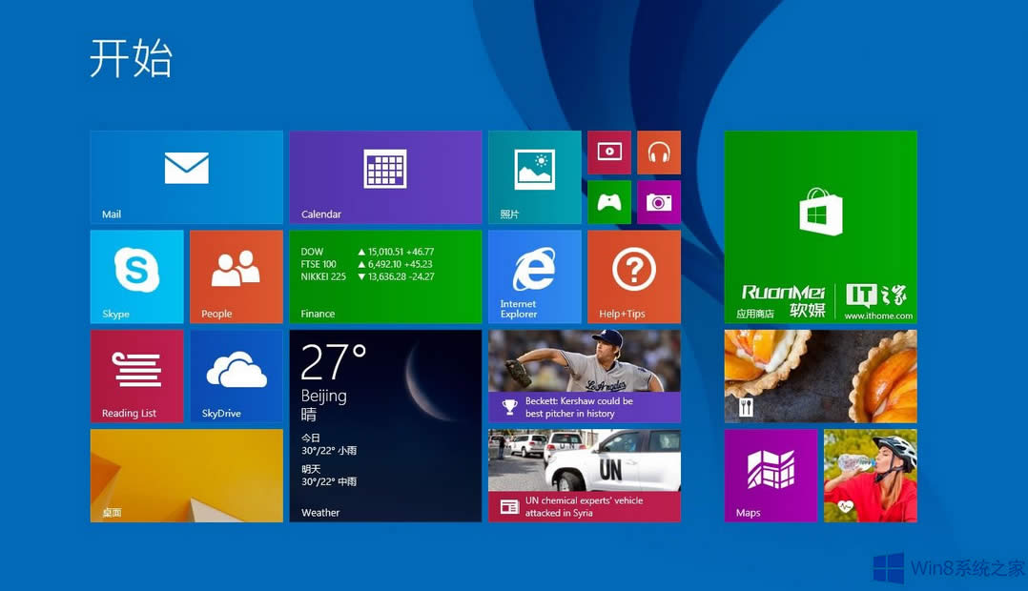Screen dimensions: 1028x591
Task: Switch to the desktop via the 桌面 tile
Action: point(185,475)
